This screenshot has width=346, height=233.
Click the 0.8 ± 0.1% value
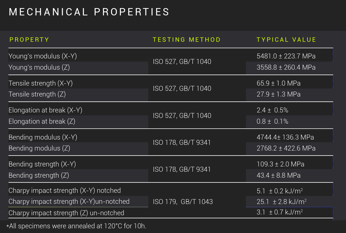point(272,121)
